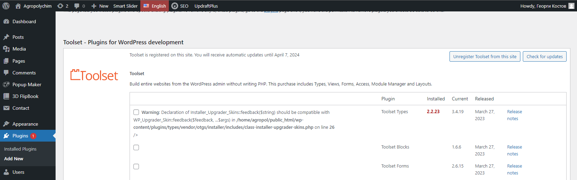Click Unregister Toolset from this site

[x=485, y=56]
